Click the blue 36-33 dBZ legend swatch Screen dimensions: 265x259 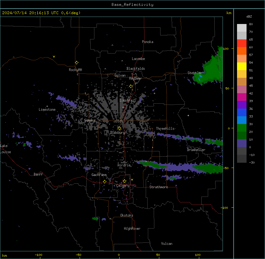[x=242, y=112]
